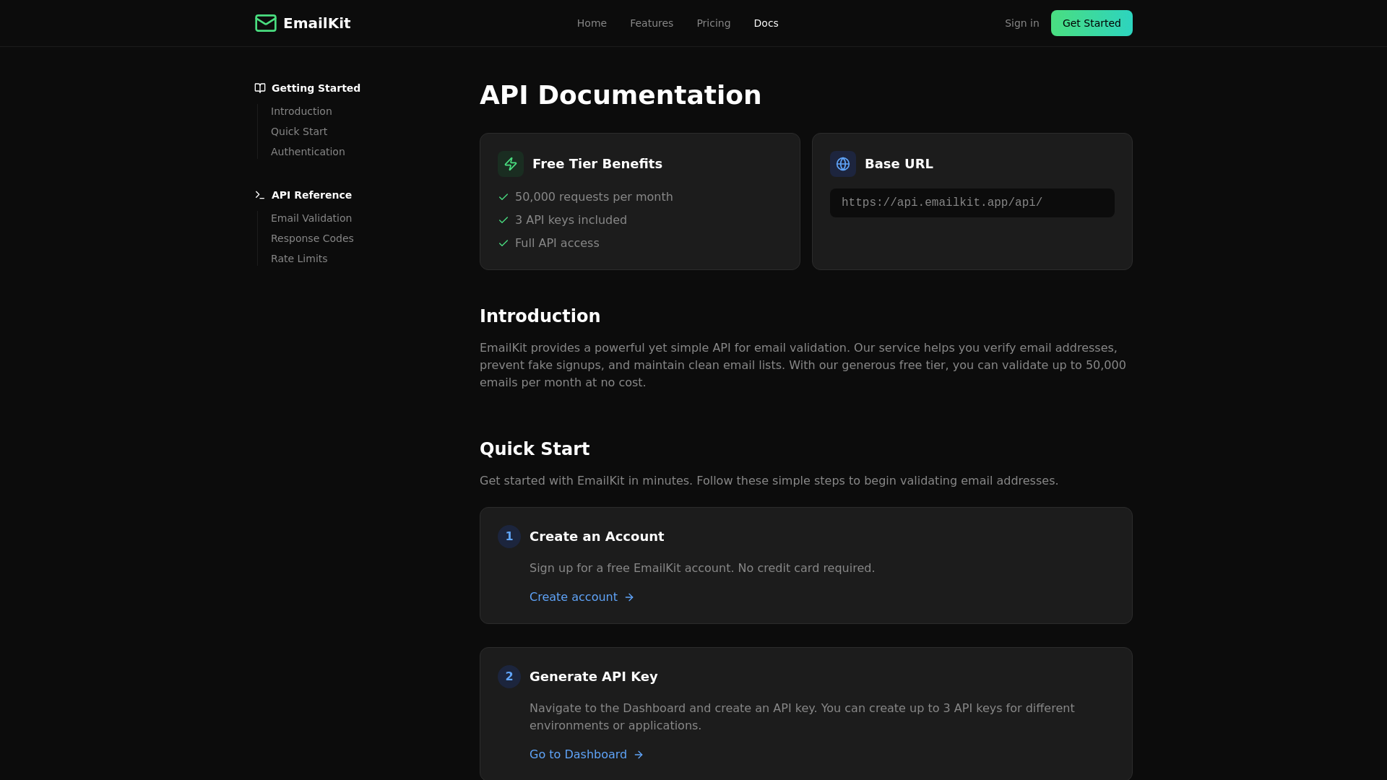Screen dimensions: 1387x780
Task: Click the base URL code box
Action: 972,203
